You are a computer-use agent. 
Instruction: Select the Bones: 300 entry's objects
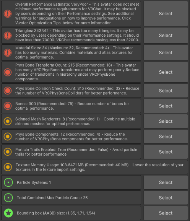[x=166, y=106]
